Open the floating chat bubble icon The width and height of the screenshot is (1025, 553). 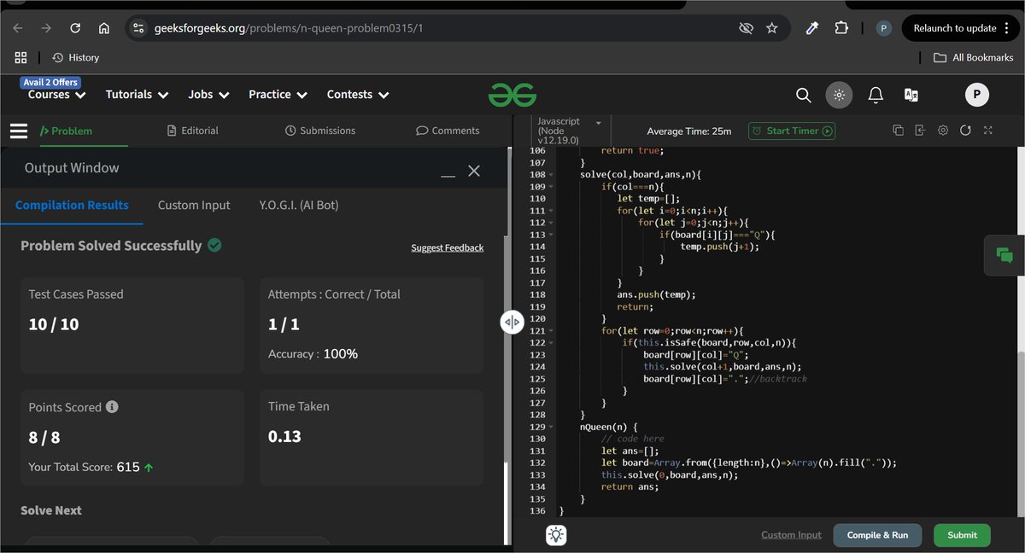coord(1004,255)
